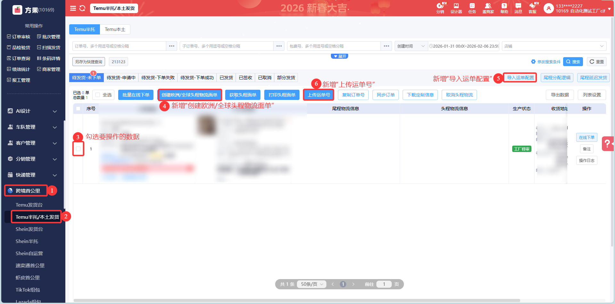Click the 在线下单 row action
Image resolution: width=615 pixels, height=304 pixels.
pos(586,138)
